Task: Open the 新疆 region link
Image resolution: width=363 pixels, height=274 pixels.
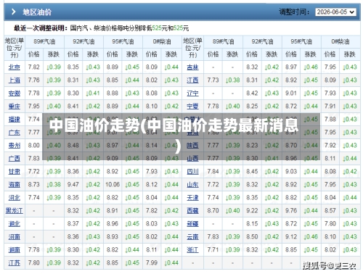Action: click(x=192, y=224)
